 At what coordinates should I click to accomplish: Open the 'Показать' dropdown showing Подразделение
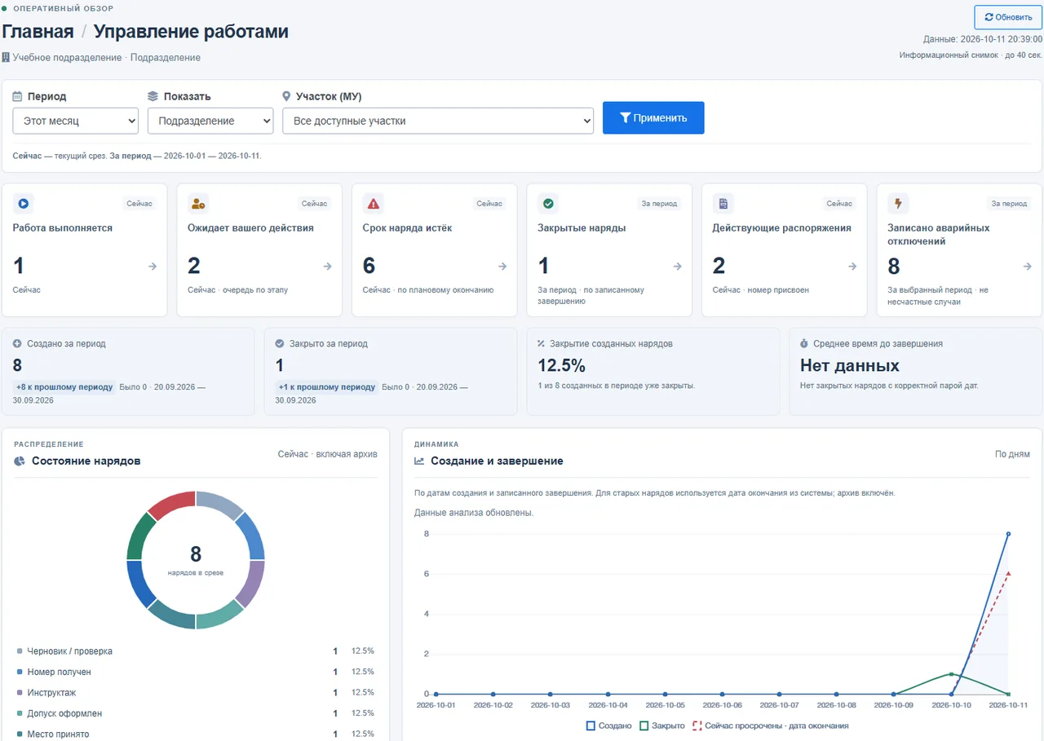(x=210, y=121)
